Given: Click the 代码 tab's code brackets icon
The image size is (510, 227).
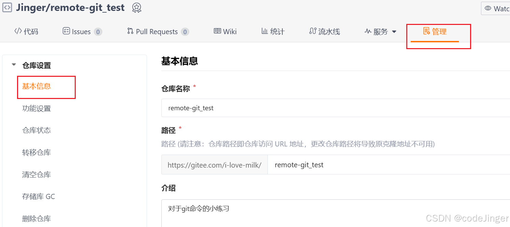Looking at the screenshot, I should pos(18,31).
